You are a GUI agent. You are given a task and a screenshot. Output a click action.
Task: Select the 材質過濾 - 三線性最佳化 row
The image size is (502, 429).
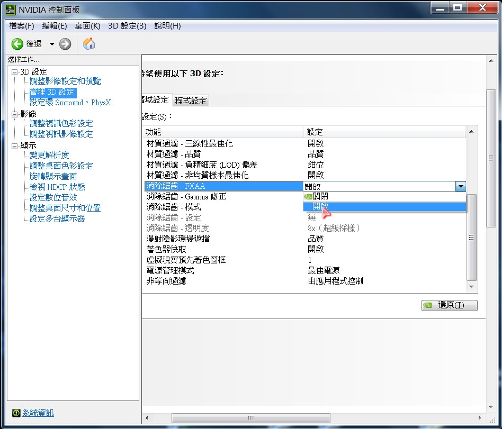305,143
